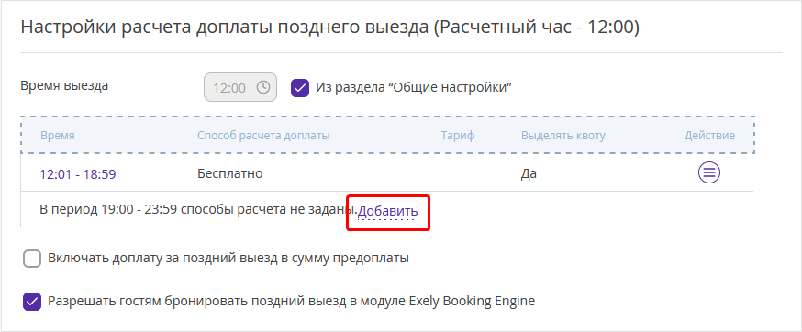The image size is (802, 332).
Task: Click the 12:00 checkout time input field
Action: (x=240, y=87)
